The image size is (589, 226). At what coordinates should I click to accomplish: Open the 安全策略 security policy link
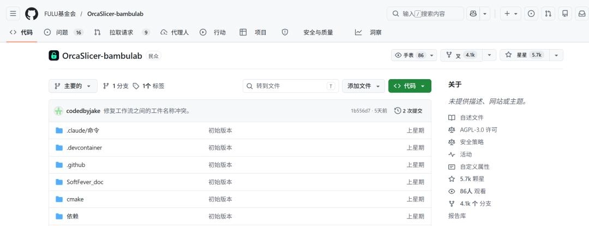coord(466,142)
